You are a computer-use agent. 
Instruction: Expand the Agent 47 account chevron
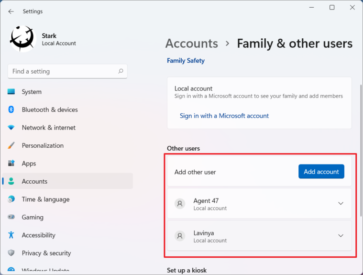click(341, 203)
